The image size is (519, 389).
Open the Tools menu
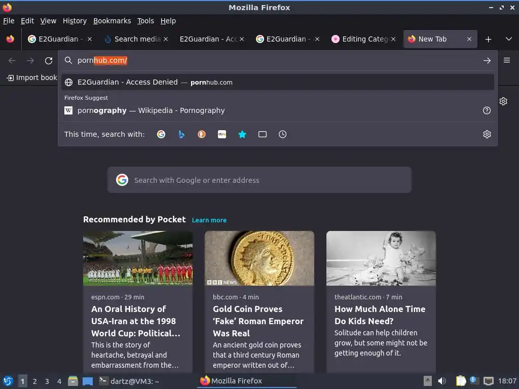click(145, 21)
